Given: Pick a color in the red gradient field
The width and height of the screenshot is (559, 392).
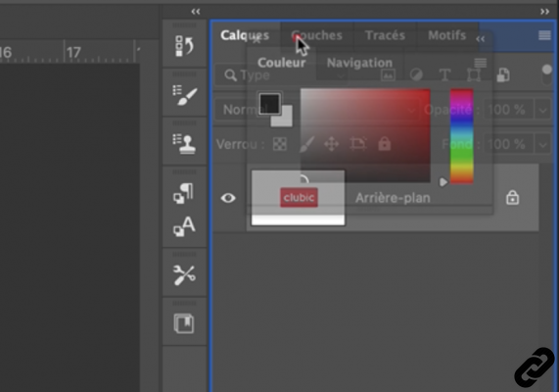Looking at the screenshot, I should 365,136.
